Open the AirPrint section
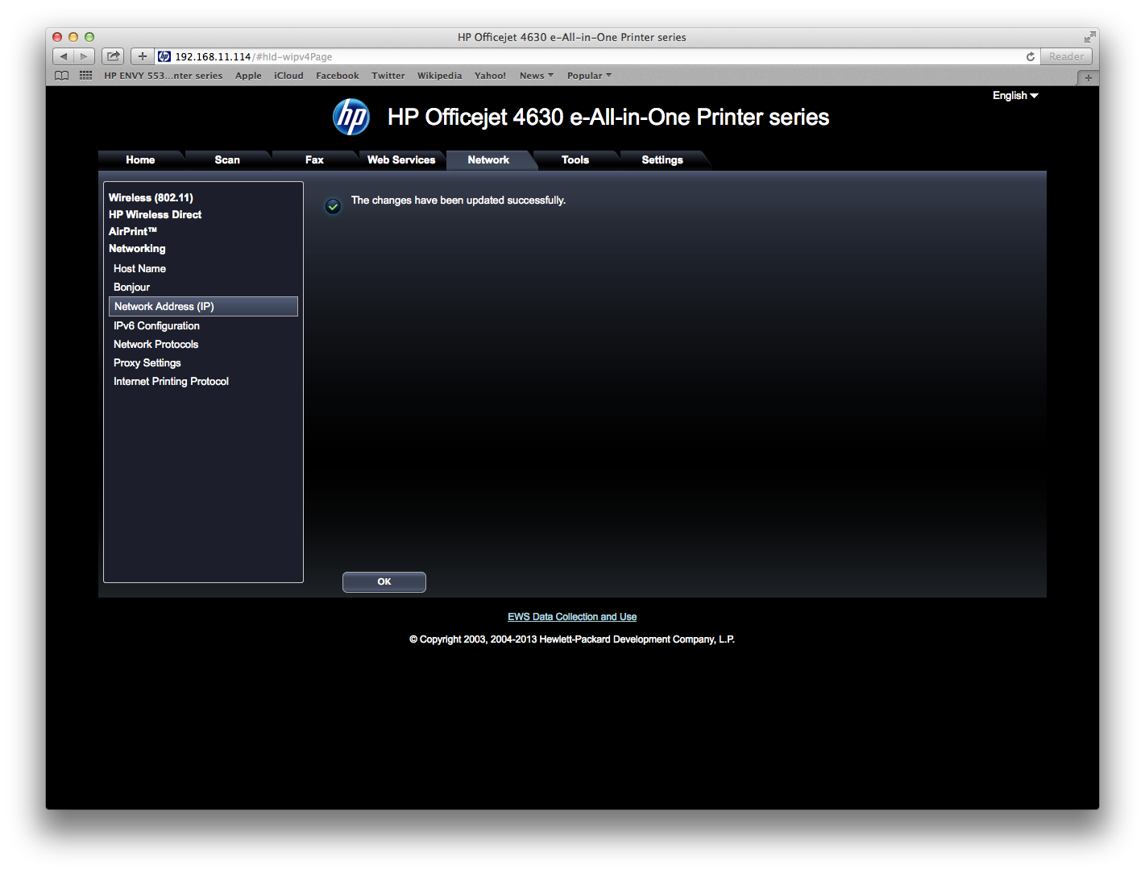The height and width of the screenshot is (873, 1145). 133,231
